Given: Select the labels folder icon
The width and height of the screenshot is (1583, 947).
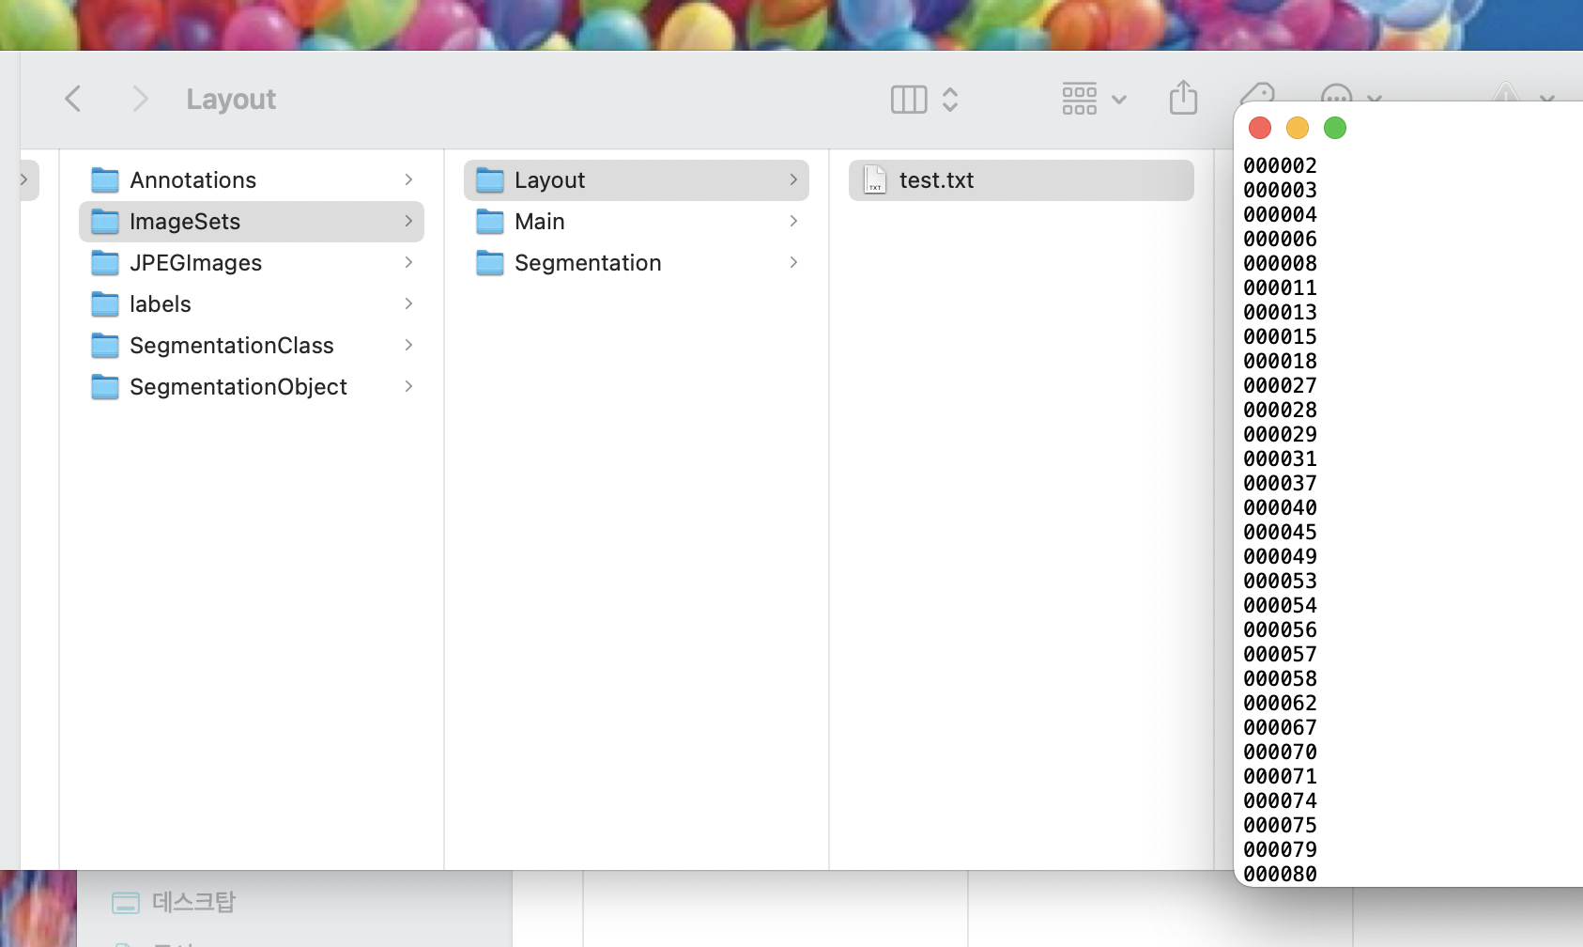Looking at the screenshot, I should click(105, 303).
